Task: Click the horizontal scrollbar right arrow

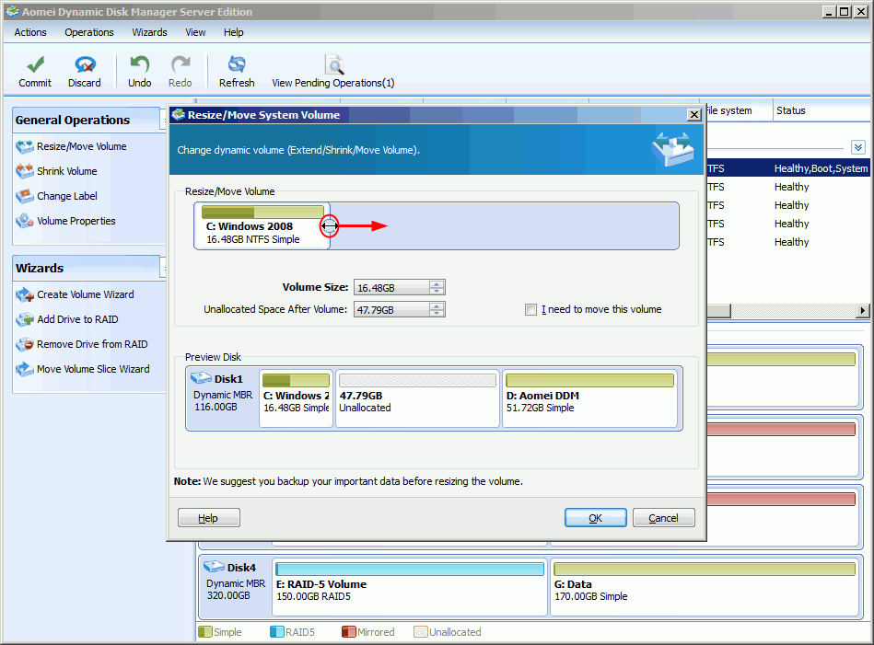Action: point(863,310)
